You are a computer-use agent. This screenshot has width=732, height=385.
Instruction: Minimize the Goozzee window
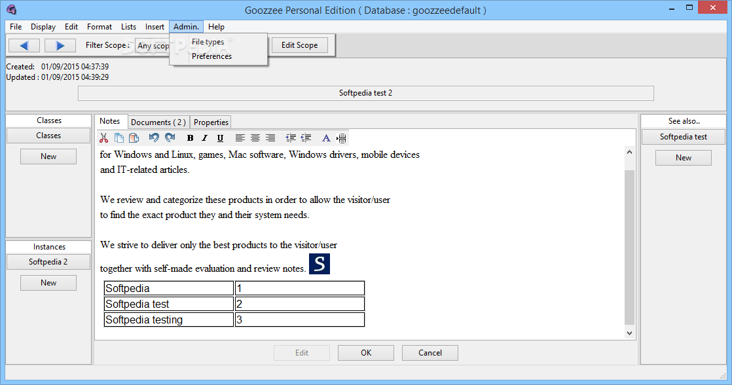point(672,8)
